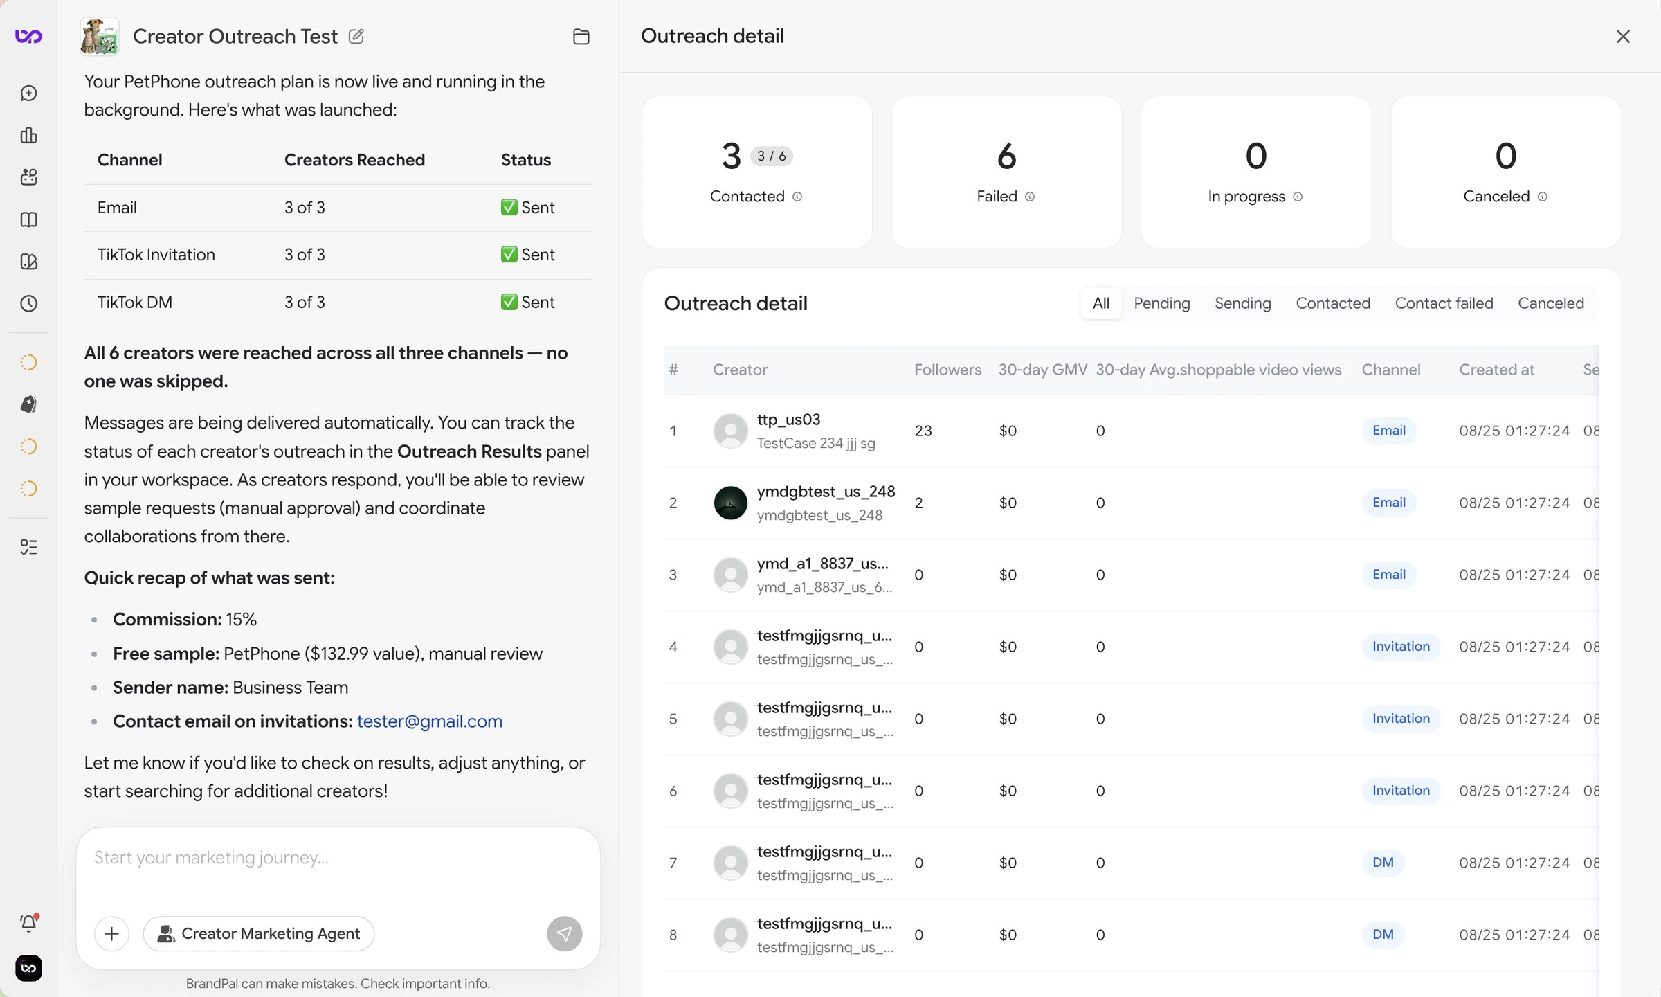The width and height of the screenshot is (1661, 997).
Task: Switch to the Contact failed tab
Action: [x=1444, y=303]
